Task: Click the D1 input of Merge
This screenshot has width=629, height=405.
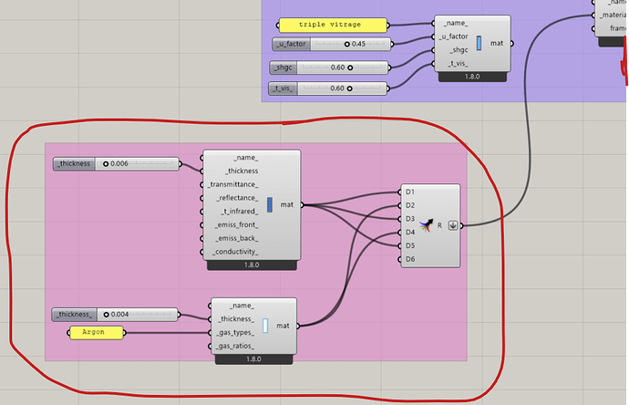Action: coord(409,192)
